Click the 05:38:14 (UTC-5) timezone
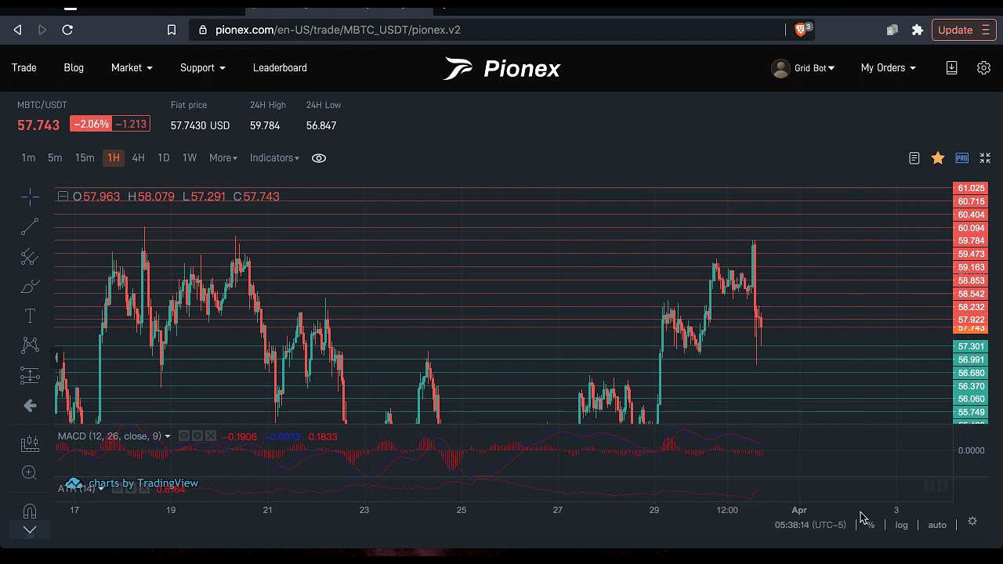This screenshot has width=1003, height=564. 810,525
